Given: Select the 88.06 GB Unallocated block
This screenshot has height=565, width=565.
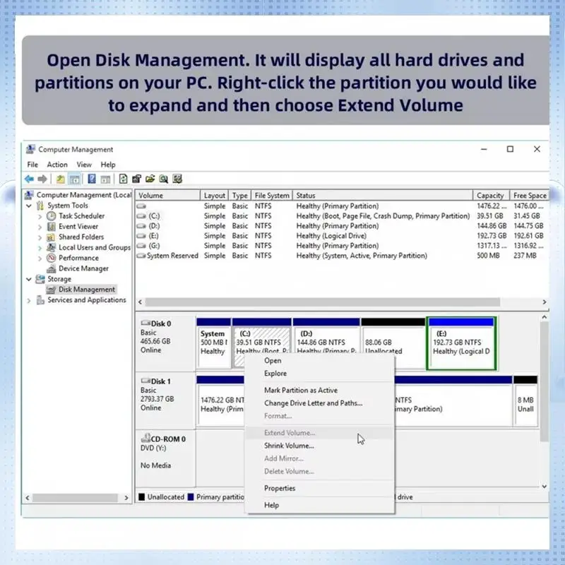Looking at the screenshot, I should tap(393, 343).
